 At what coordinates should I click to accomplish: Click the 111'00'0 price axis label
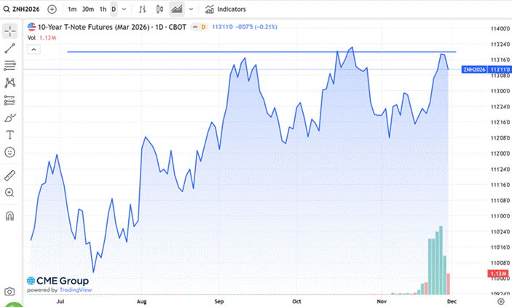tap(500, 215)
